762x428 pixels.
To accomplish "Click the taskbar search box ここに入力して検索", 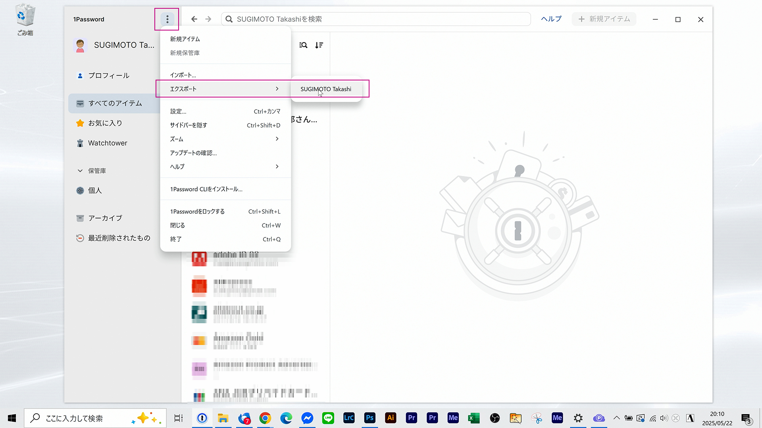I will pos(95,418).
